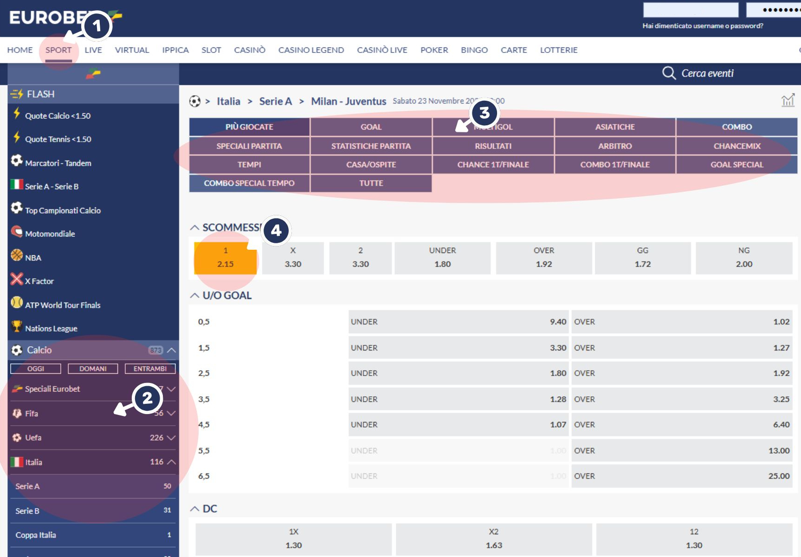Select the 1X double chance odd of 1.30

(x=294, y=538)
